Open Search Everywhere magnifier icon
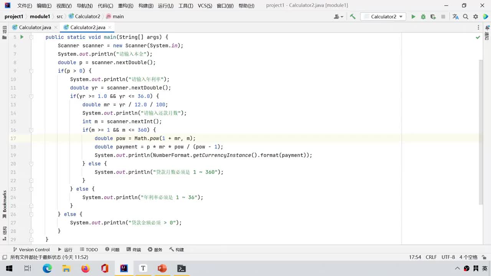491x276 pixels. tap(466, 16)
